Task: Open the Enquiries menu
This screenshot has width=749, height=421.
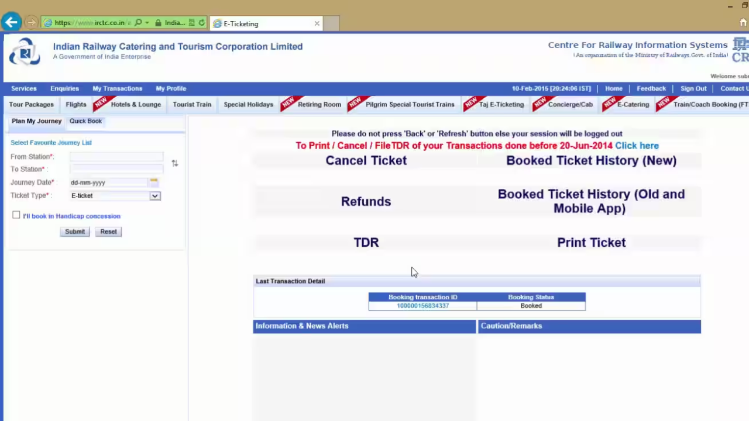Action: tap(64, 88)
